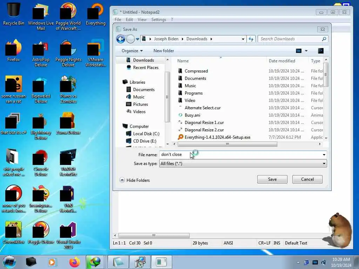Open the Organize dropdown menu
Image resolution: width=359 pixels, height=269 pixels.
(132, 51)
